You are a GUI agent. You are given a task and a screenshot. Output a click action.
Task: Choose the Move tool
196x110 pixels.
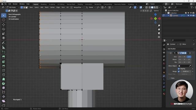click(4, 25)
